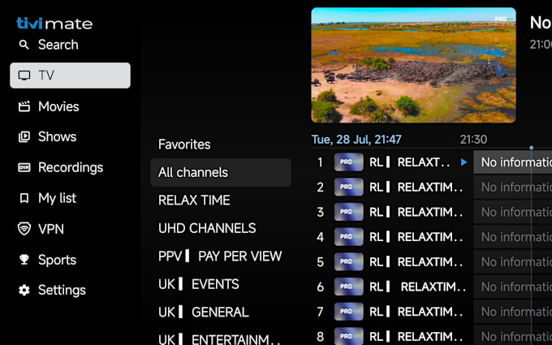Click the Sports trophy icon
Image resolution: width=552 pixels, height=345 pixels.
click(24, 260)
